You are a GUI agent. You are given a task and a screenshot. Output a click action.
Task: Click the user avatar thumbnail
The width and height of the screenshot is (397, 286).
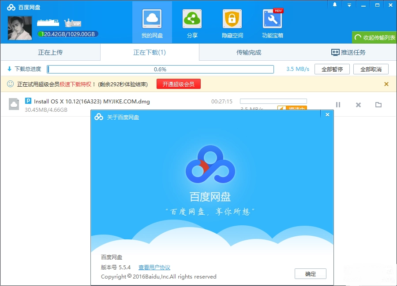(x=19, y=27)
